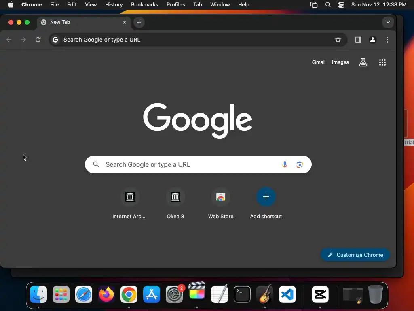Open the profile avatar button
The width and height of the screenshot is (414, 311).
[x=372, y=40]
